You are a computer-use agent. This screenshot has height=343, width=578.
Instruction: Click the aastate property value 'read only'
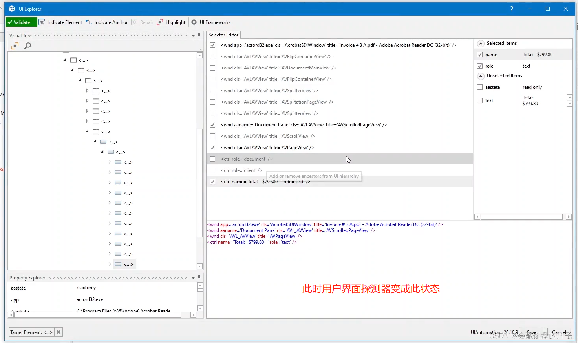coord(86,288)
